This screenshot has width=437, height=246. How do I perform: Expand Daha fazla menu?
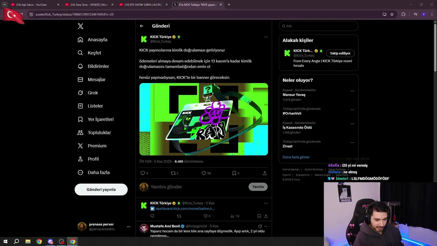[x=94, y=173]
